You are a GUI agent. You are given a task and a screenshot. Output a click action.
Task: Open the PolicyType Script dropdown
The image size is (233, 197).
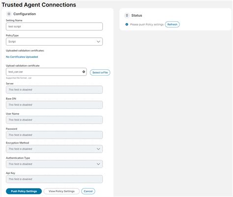pyautogui.click(x=54, y=42)
